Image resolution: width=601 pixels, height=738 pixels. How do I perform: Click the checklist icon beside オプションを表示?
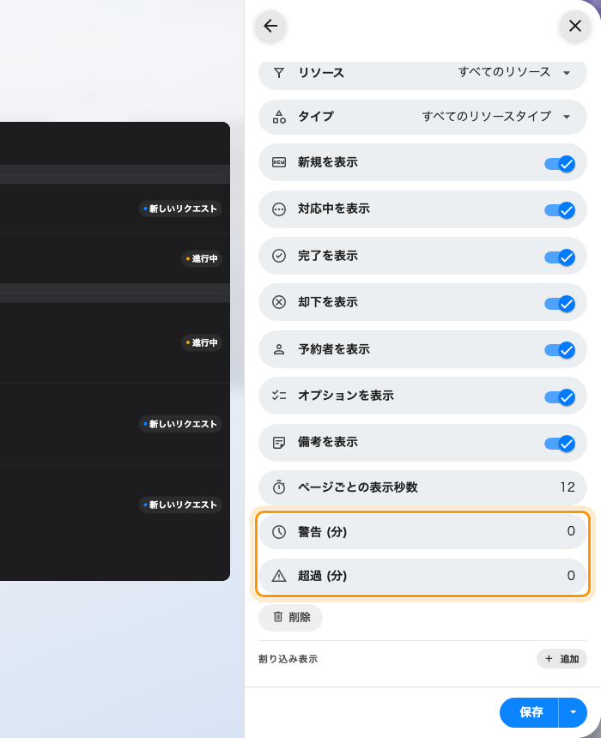[x=279, y=396]
